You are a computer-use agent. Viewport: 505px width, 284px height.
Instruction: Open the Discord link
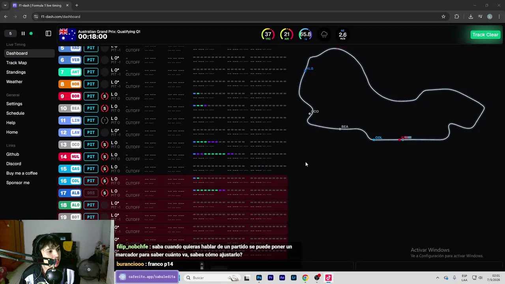pos(14,164)
